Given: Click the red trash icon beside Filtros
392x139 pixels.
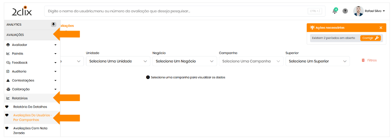Looking at the screenshot, I should pyautogui.click(x=363, y=61).
